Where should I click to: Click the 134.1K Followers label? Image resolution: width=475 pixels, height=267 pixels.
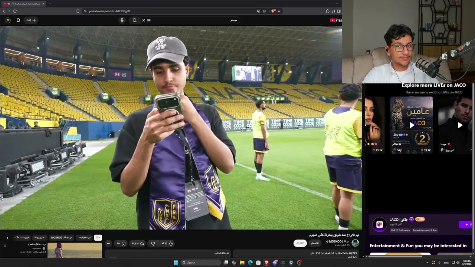(400, 230)
